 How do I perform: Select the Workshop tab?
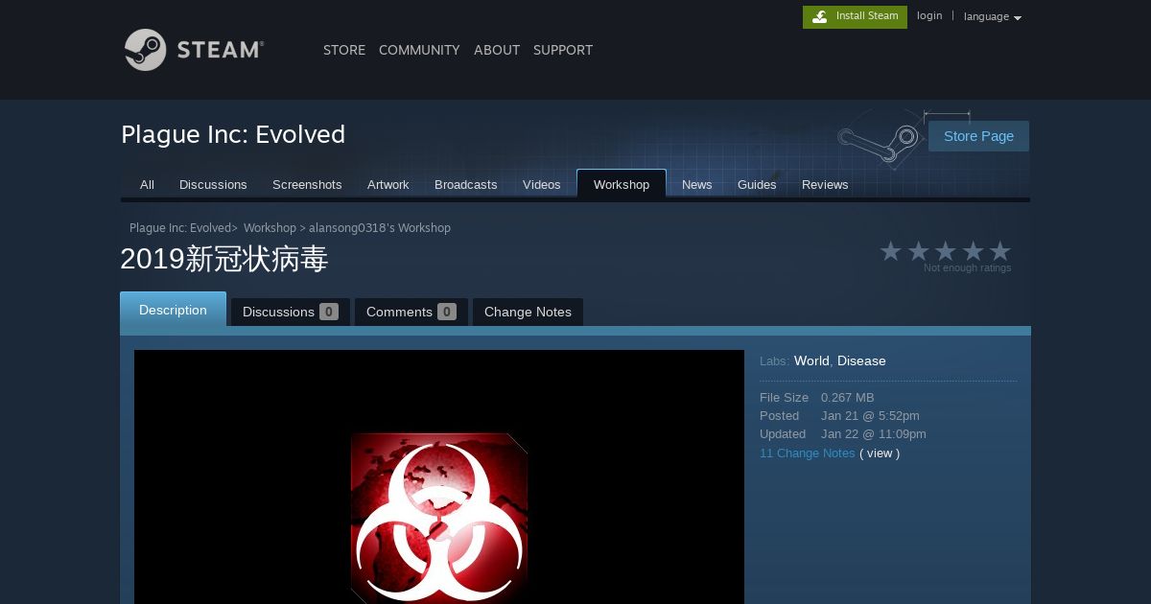(x=622, y=184)
